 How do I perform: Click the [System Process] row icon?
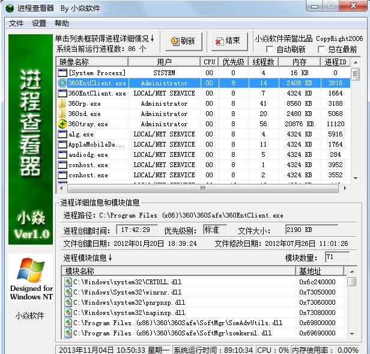coord(62,73)
